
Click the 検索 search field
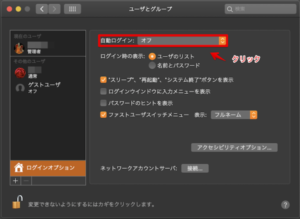260,9
